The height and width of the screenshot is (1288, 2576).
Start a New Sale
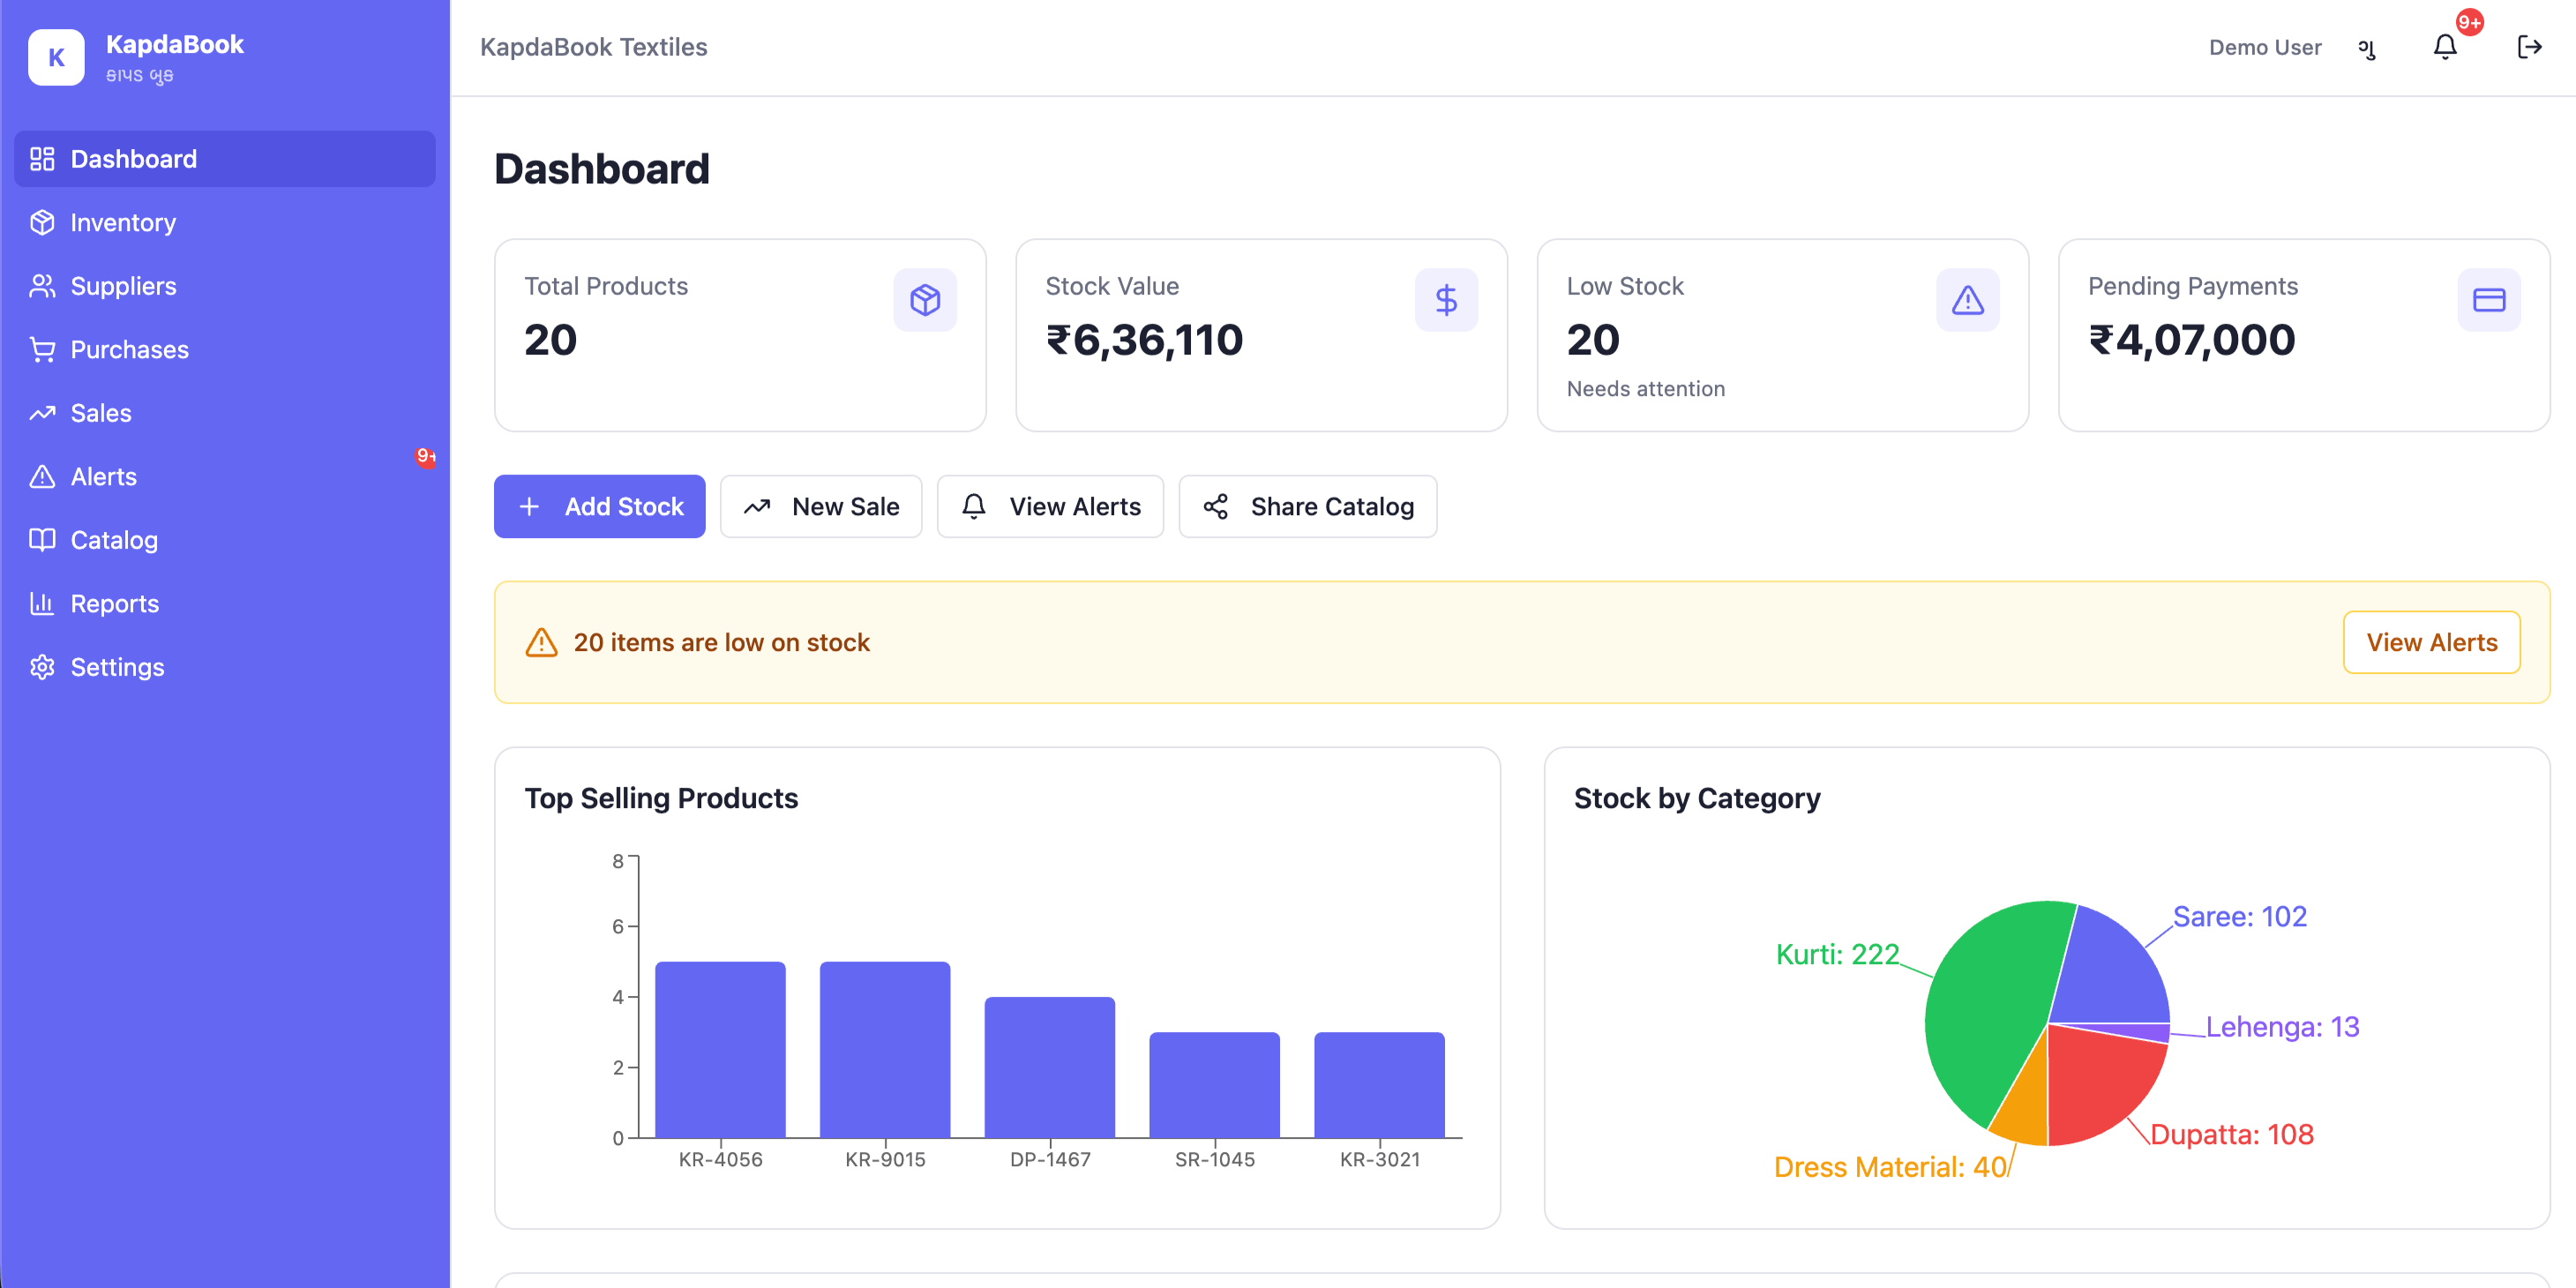click(x=821, y=506)
